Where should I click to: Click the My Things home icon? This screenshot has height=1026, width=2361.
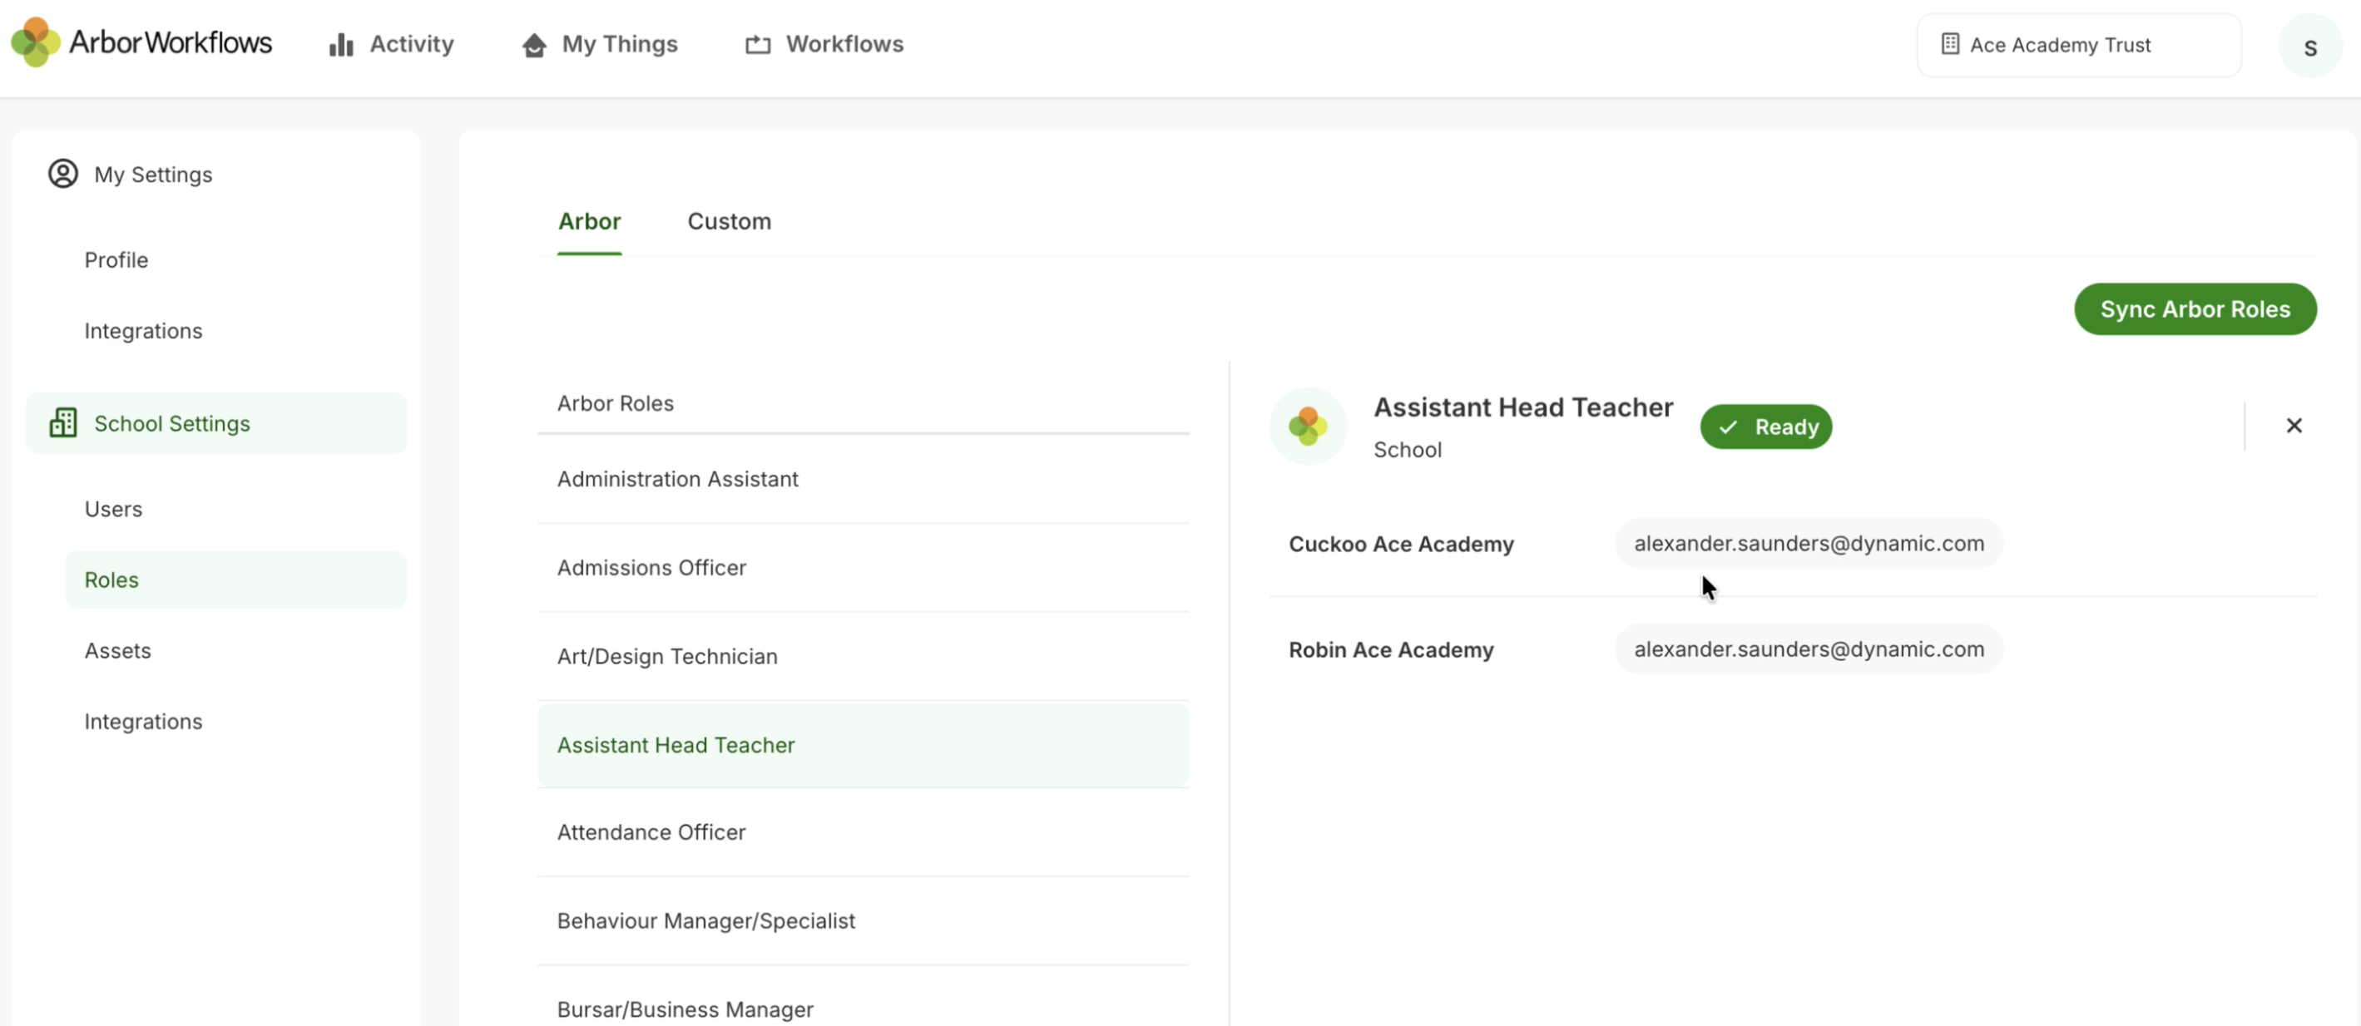[534, 45]
